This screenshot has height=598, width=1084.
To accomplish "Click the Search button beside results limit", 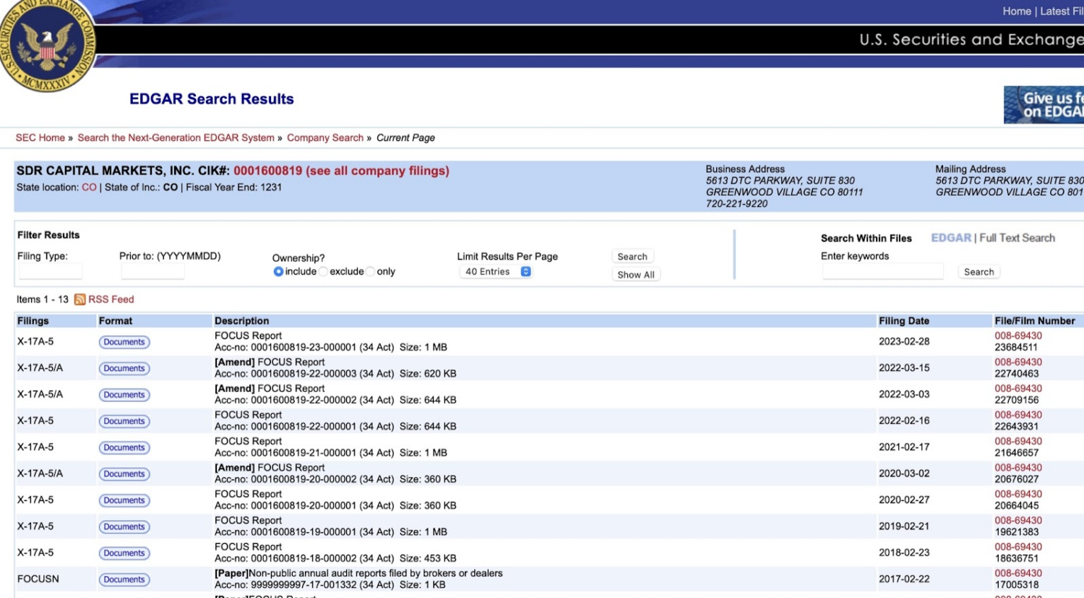I will 632,257.
